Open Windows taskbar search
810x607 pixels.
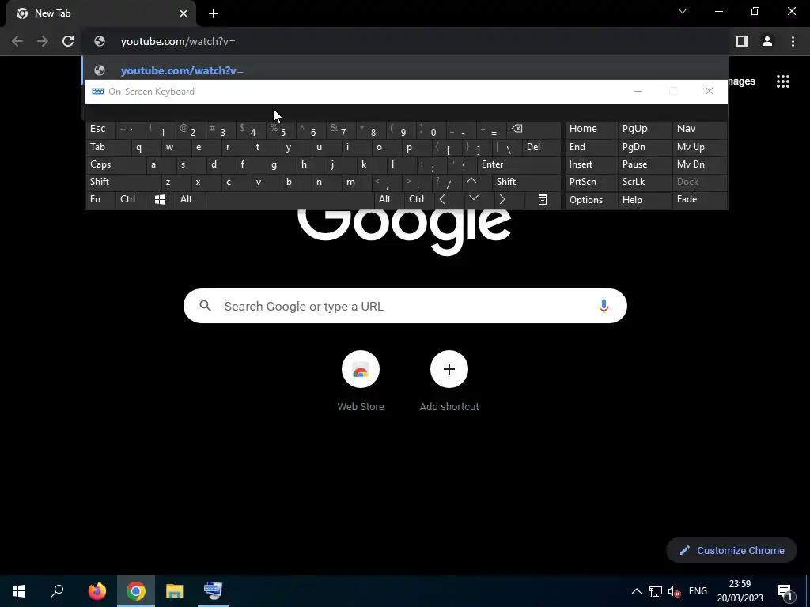pos(57,591)
